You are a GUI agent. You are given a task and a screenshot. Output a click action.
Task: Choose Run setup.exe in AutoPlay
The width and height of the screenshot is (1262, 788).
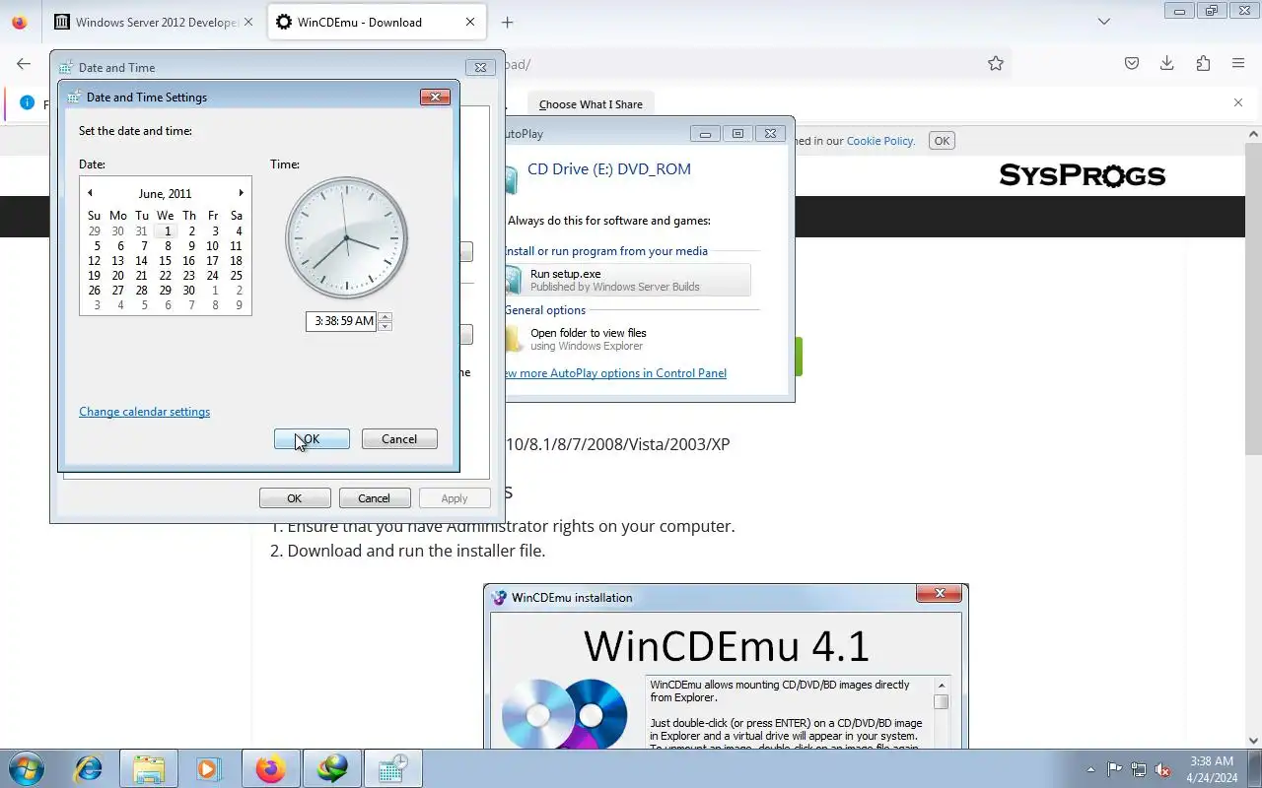(627, 280)
